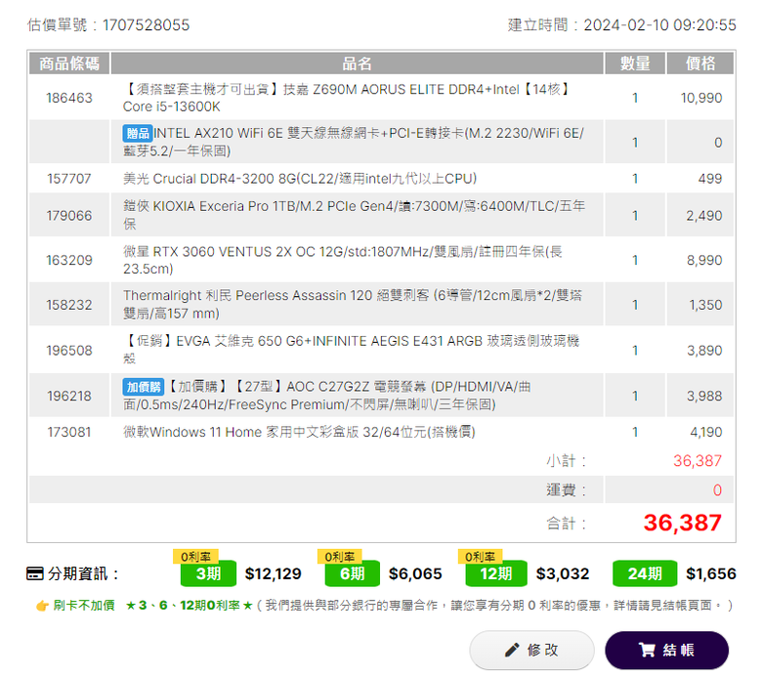Click the AOC C27G2Z monitor product name
The image size is (762, 676).
coord(326,396)
